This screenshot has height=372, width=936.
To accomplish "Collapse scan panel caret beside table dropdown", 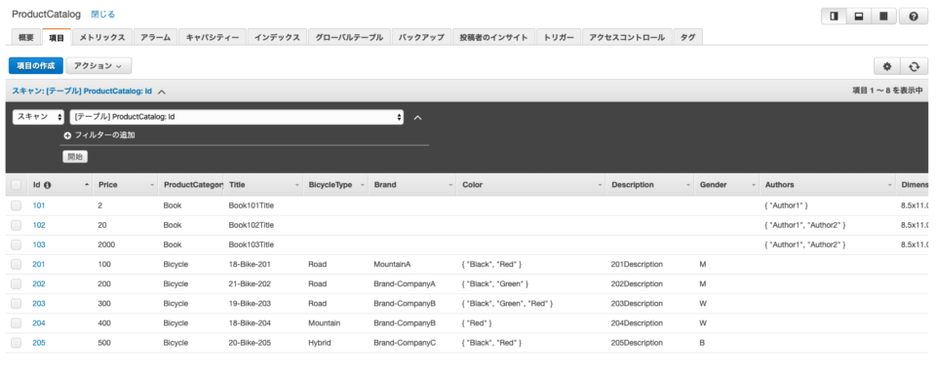I will coord(418,118).
